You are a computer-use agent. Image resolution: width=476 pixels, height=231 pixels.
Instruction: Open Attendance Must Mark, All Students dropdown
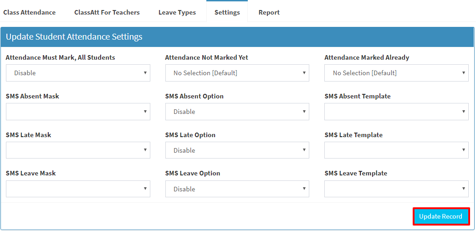(78, 73)
